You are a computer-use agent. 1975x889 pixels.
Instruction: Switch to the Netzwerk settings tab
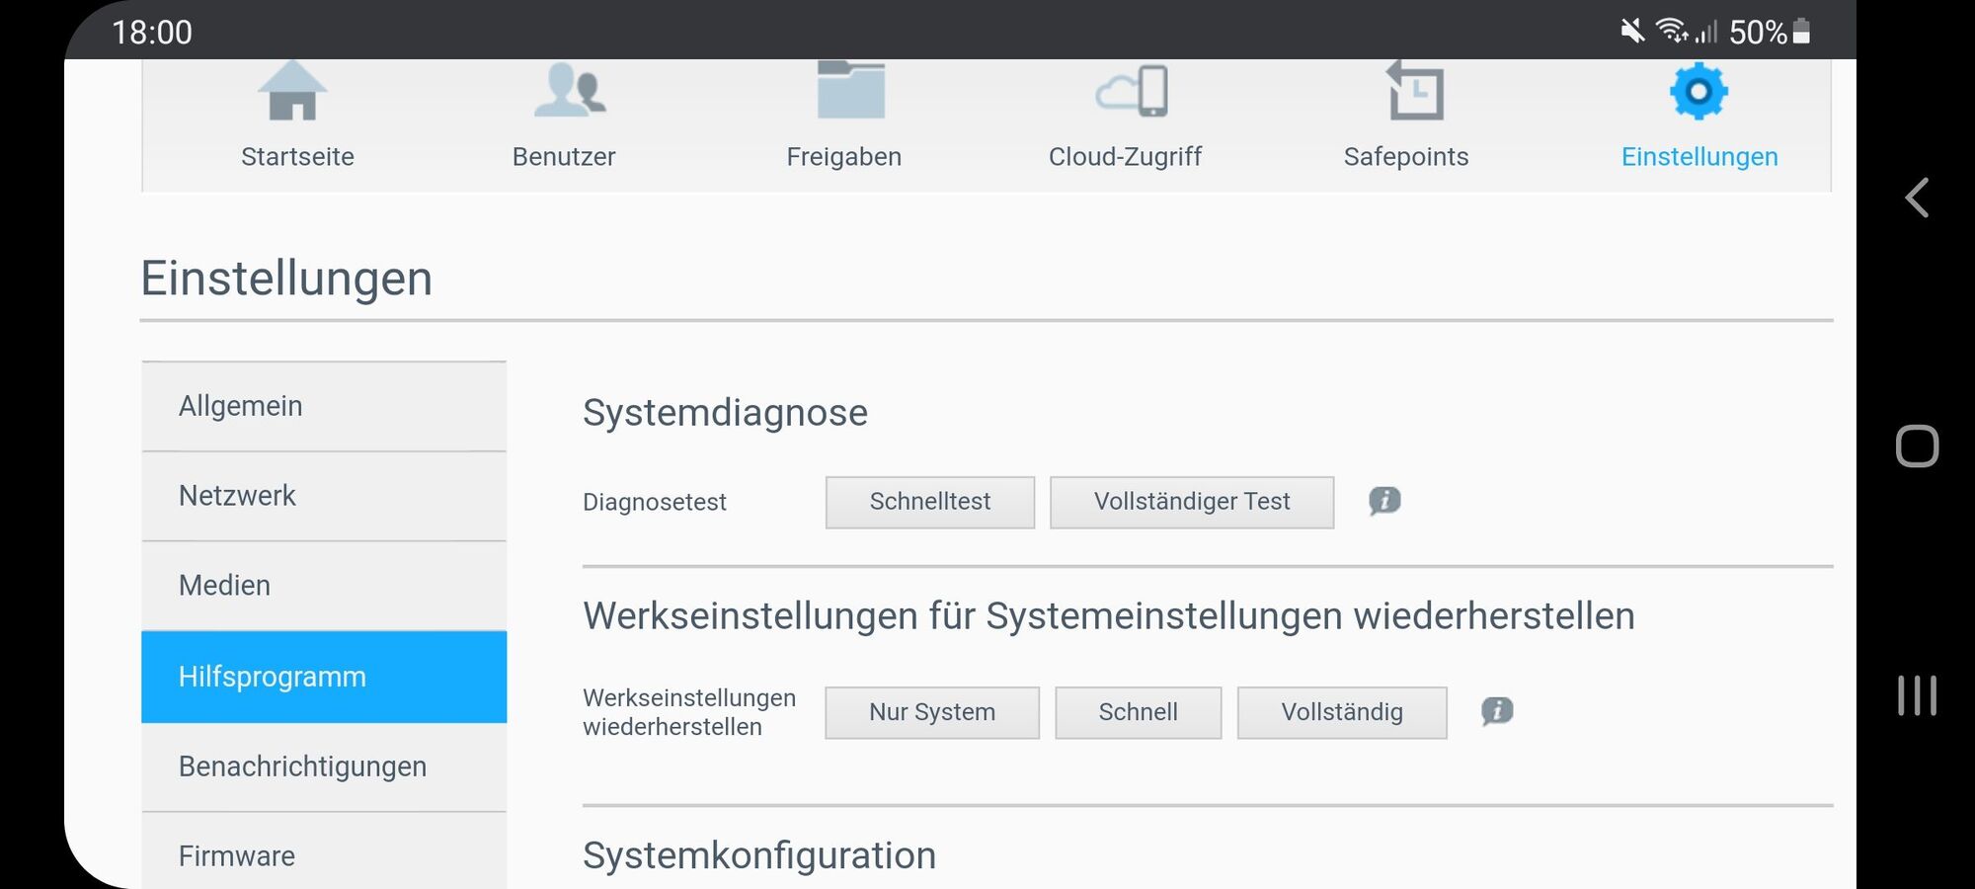pos(324,496)
